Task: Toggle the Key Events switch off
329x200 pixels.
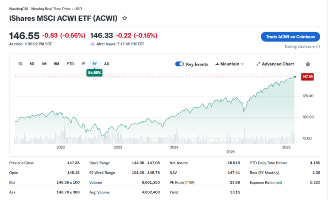Action: (179, 64)
